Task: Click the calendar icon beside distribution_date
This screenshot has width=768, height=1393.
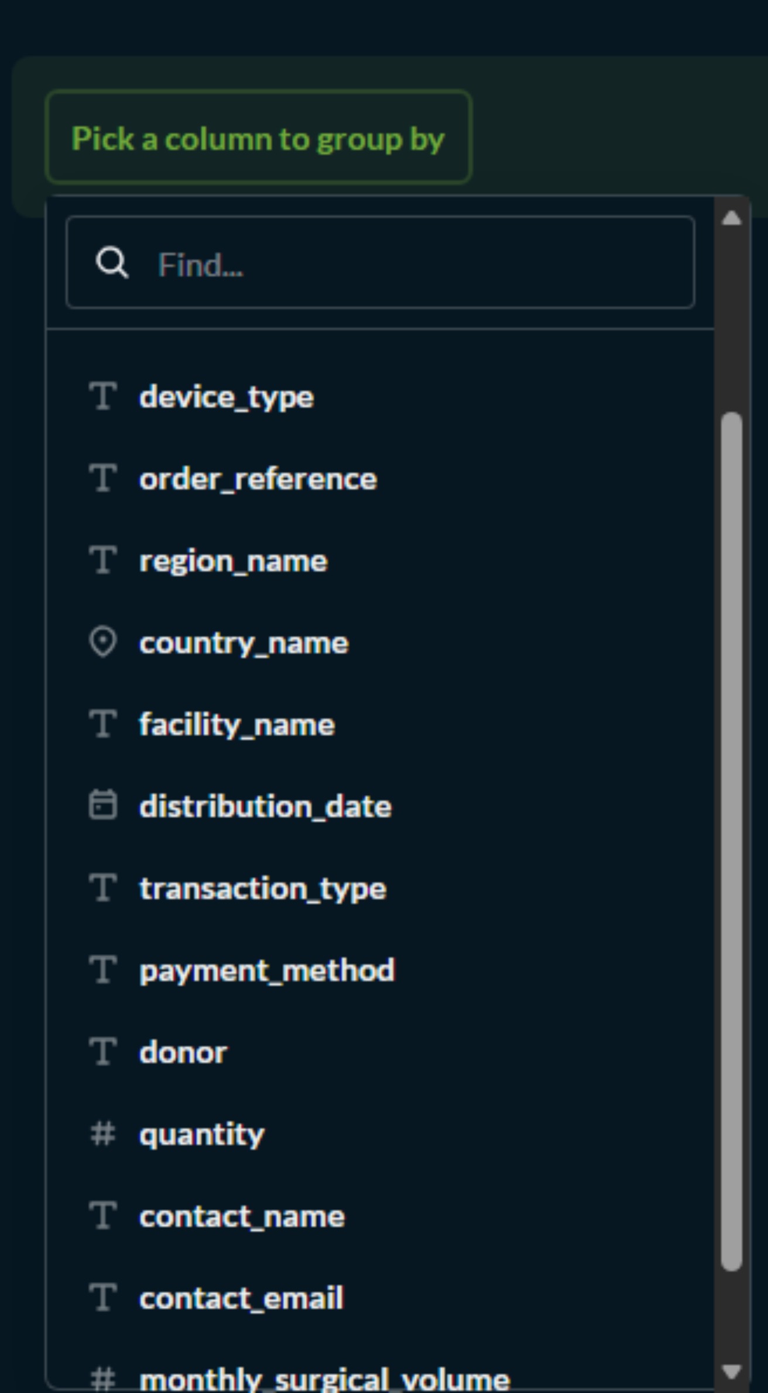Action: (x=103, y=806)
